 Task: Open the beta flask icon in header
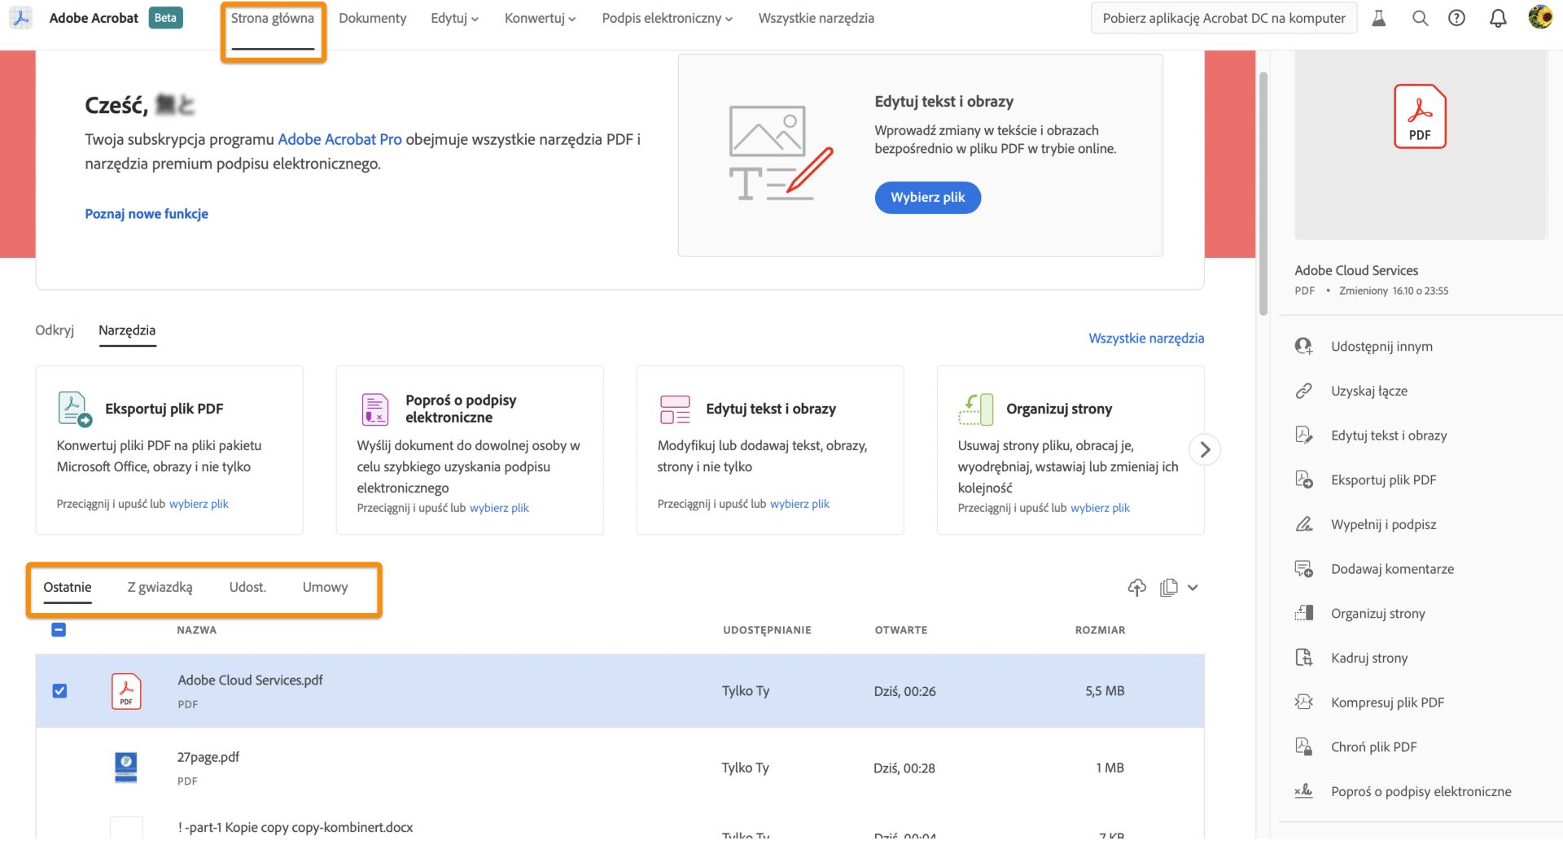(x=1379, y=18)
